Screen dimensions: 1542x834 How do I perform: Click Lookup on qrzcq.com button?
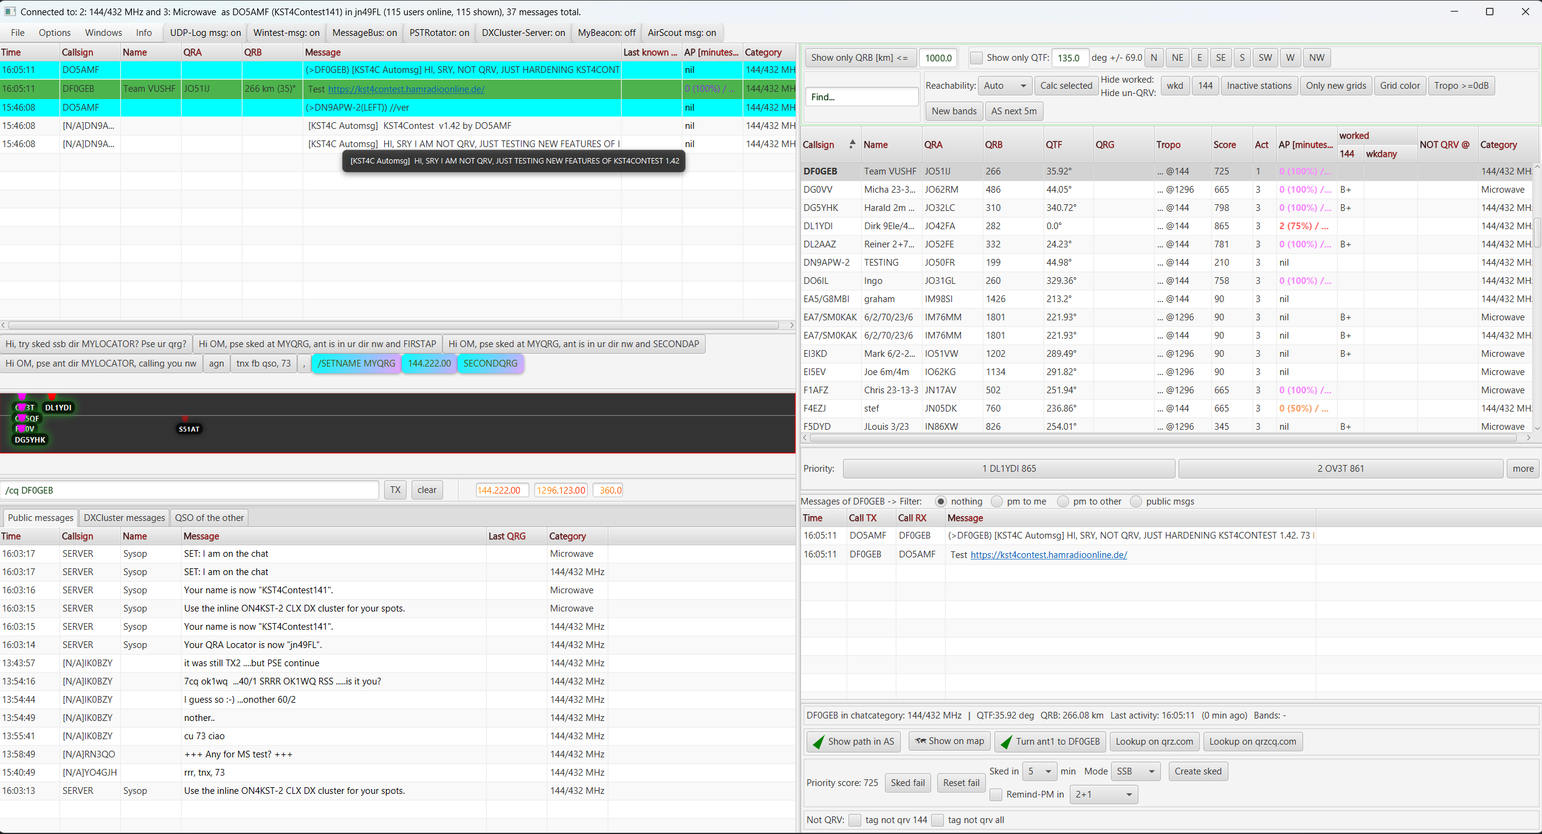click(1253, 742)
